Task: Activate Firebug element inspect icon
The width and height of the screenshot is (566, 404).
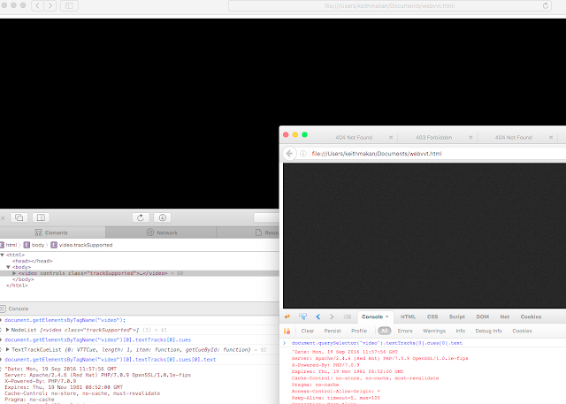Action: 302,316
